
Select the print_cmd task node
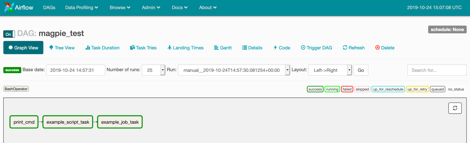point(24,122)
